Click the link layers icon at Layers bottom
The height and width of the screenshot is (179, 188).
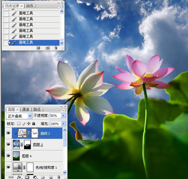(11, 177)
